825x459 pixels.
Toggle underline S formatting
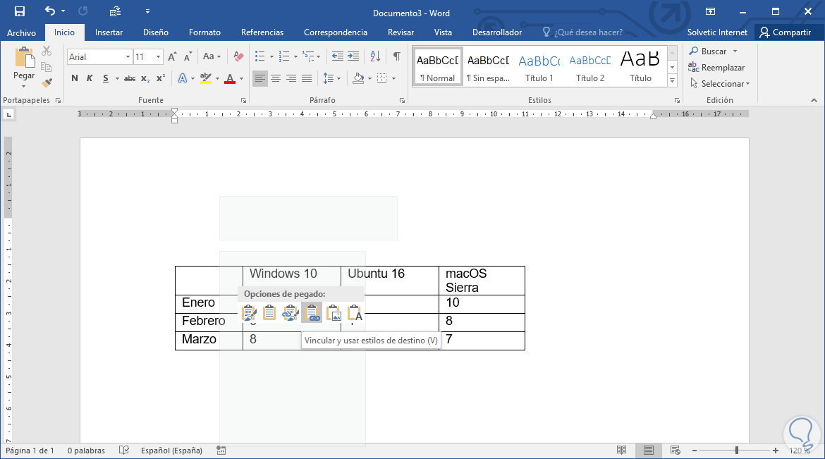[106, 78]
